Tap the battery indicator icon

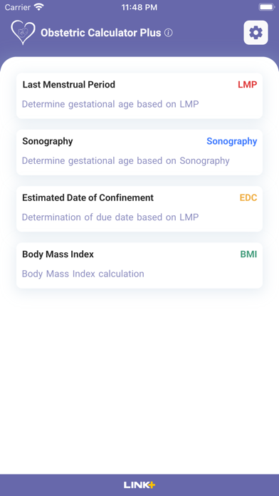click(x=266, y=7)
